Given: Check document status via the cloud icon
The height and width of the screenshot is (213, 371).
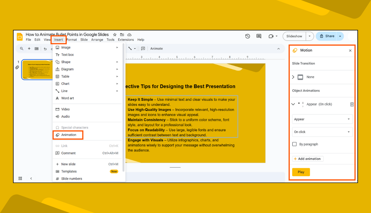Looking at the screenshot, I should (x=129, y=34).
